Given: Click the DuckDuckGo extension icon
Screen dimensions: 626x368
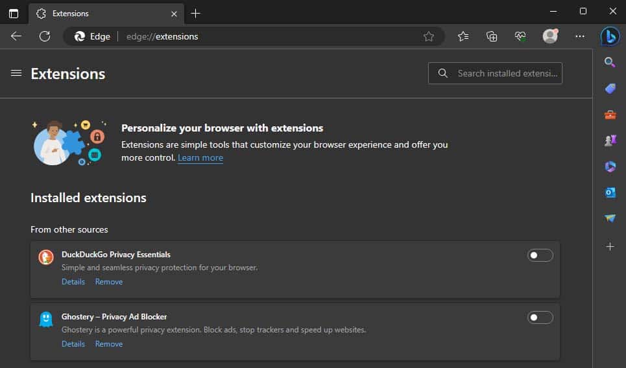Looking at the screenshot, I should [x=46, y=257].
